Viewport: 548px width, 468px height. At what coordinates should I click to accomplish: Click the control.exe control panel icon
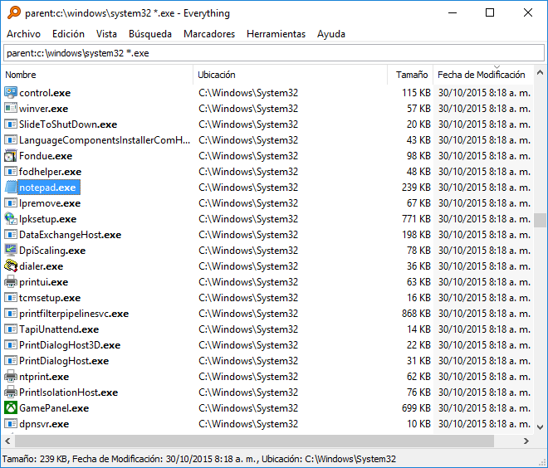click(11, 93)
